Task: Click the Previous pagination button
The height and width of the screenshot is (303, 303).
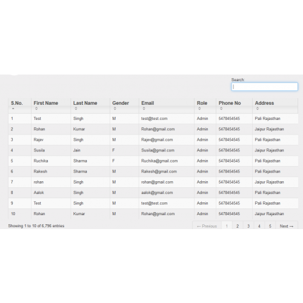Action: click(x=207, y=226)
